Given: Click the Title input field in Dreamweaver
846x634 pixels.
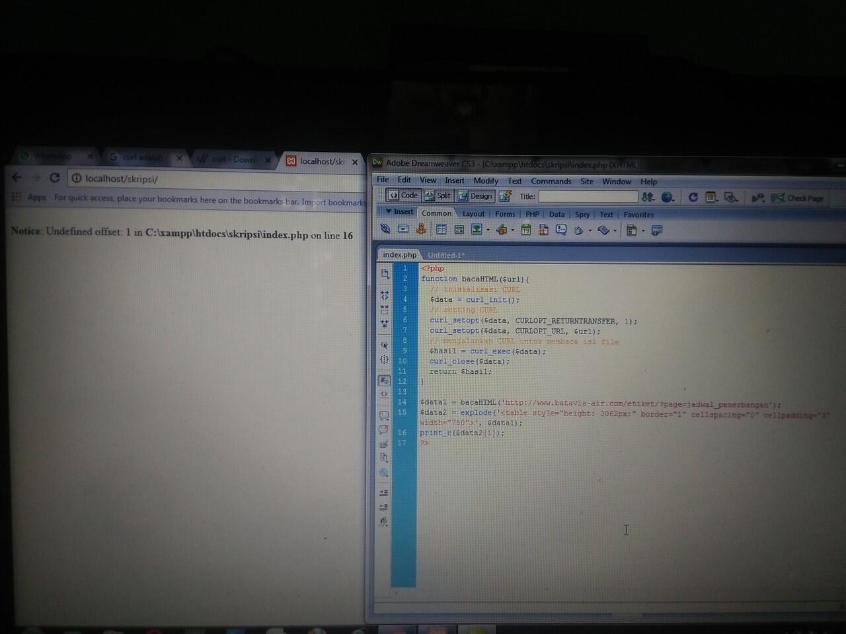Looking at the screenshot, I should tap(588, 196).
